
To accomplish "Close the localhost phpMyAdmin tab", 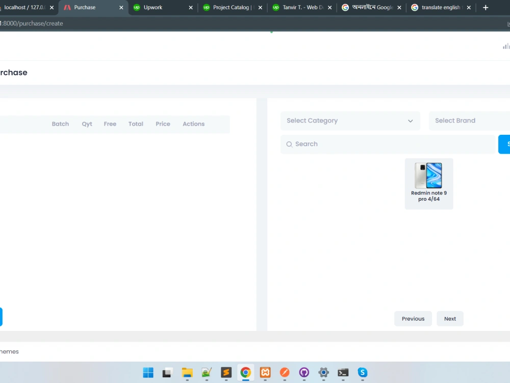I will tap(52, 8).
